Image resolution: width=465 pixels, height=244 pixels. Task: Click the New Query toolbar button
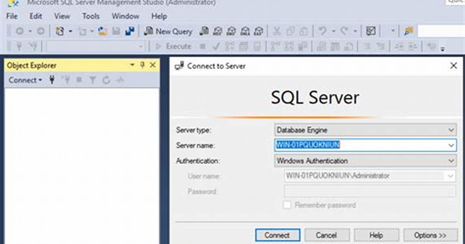168,31
